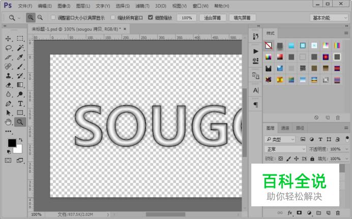Select the Rectangular Marquee tool
This screenshot has width=352, height=219.
point(20,39)
